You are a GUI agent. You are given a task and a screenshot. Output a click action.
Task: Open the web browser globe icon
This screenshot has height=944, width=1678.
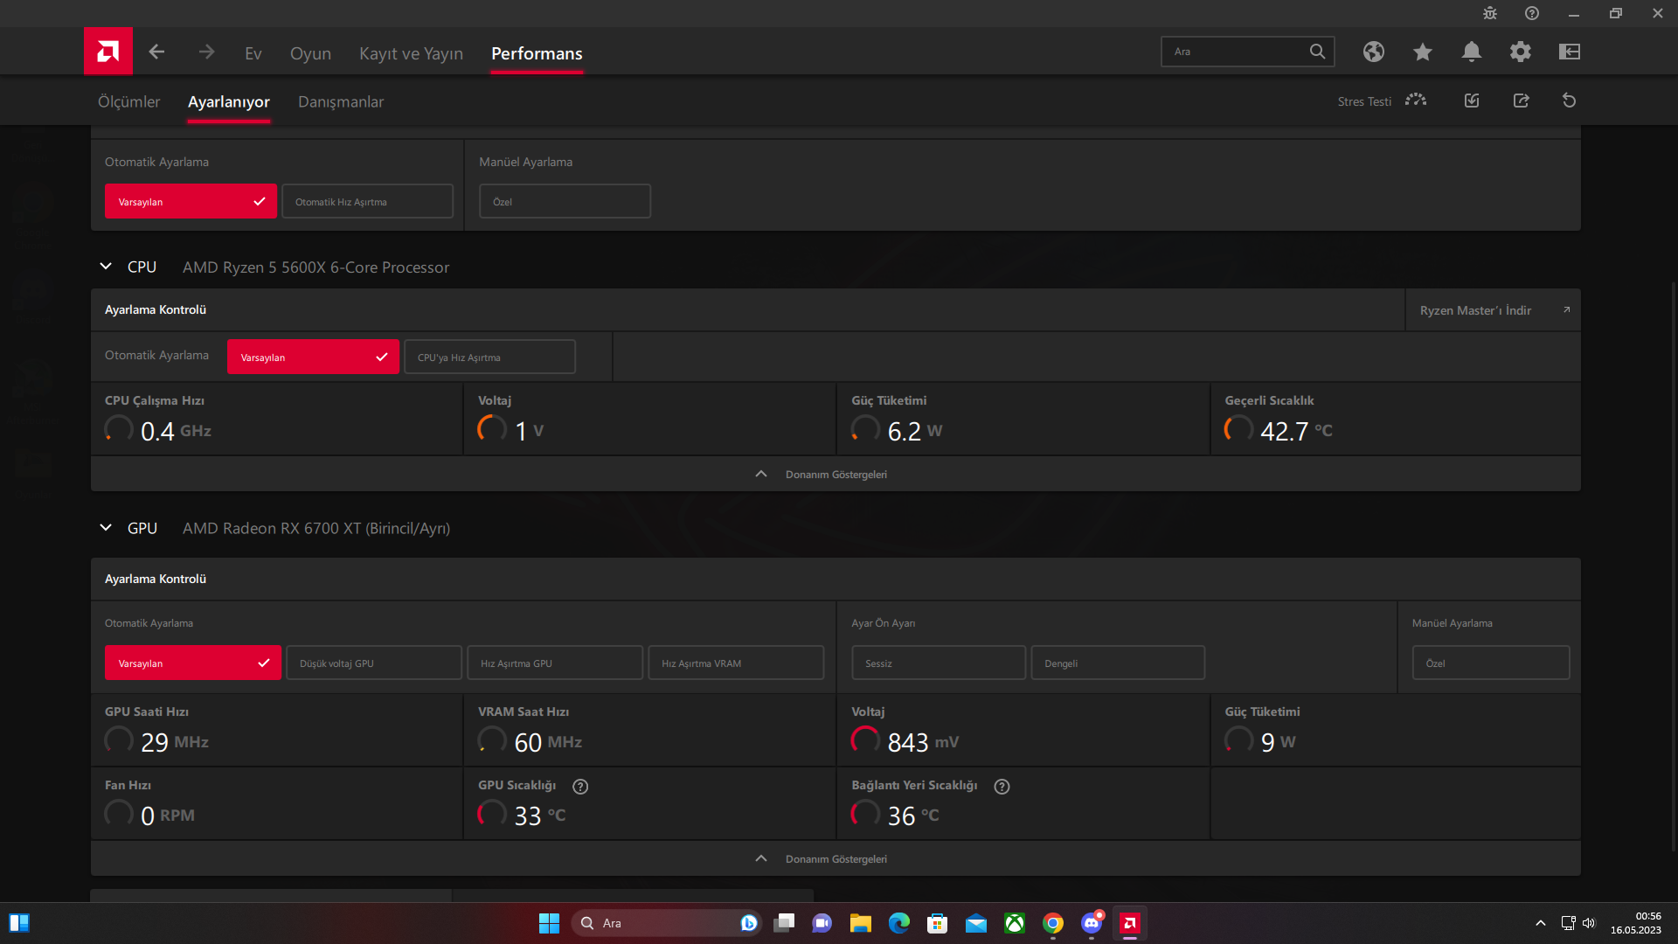(x=1374, y=52)
